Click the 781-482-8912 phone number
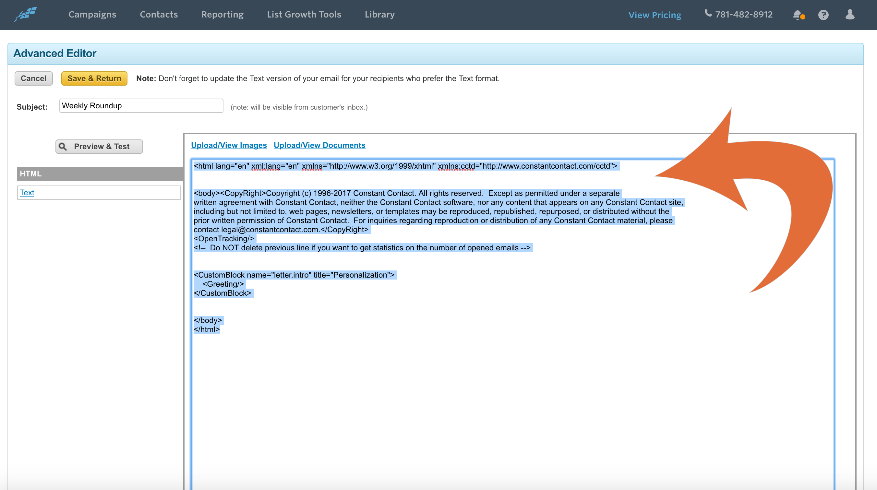877x490 pixels. 744,14
